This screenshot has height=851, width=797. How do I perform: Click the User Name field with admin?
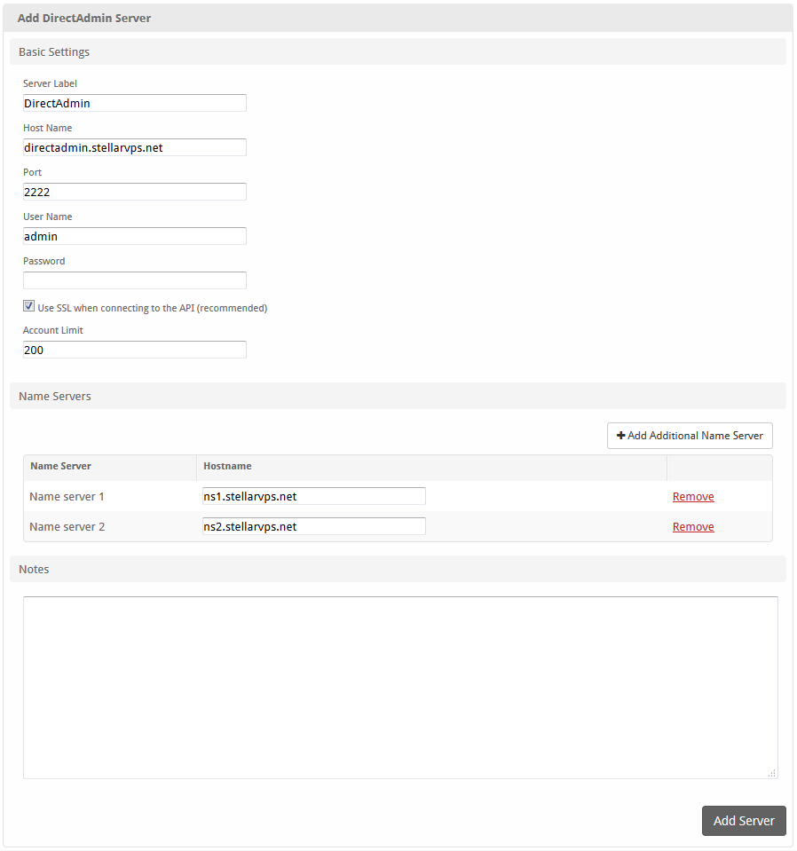click(134, 236)
